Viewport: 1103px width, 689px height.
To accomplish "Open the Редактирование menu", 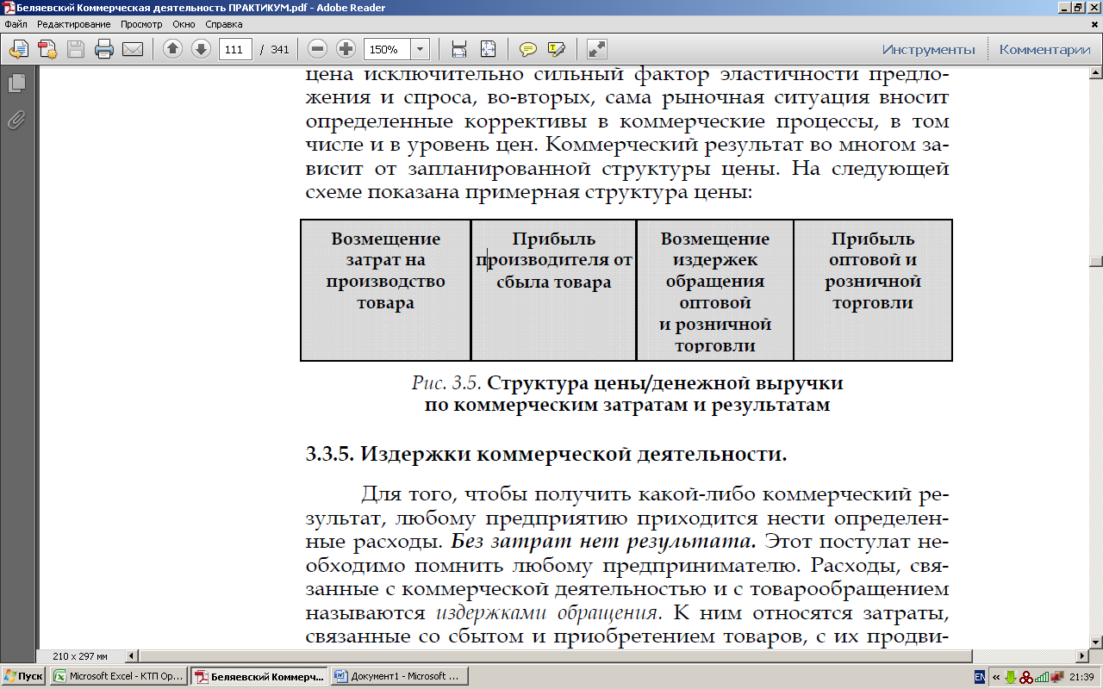I will click(x=74, y=24).
